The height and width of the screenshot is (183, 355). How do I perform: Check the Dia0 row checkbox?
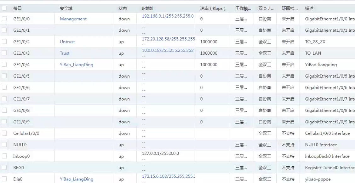tap(4, 179)
